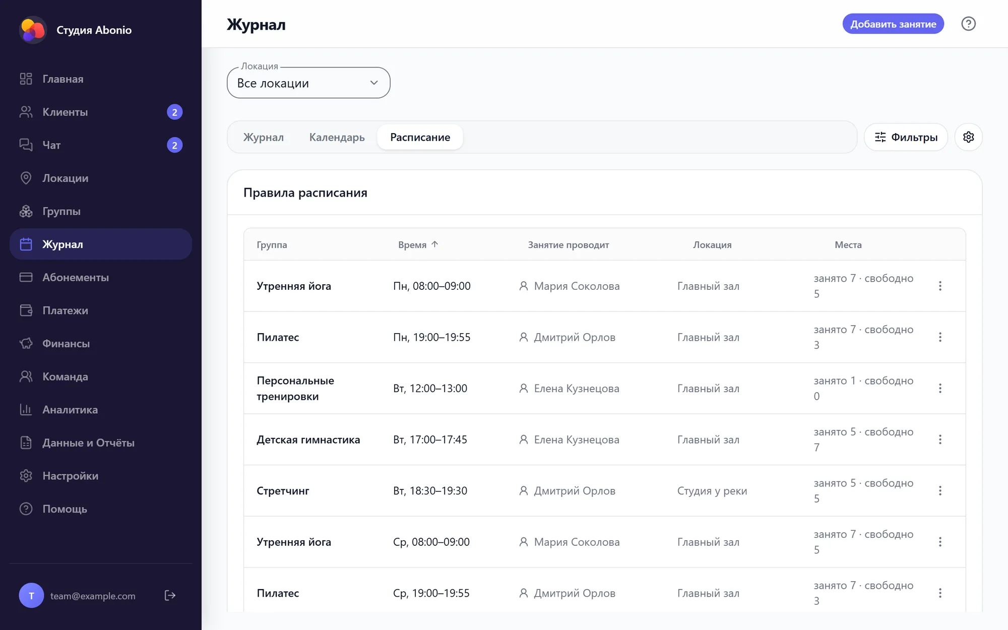
Task: Click the logout icon next to team@example.com
Action: click(x=170, y=595)
